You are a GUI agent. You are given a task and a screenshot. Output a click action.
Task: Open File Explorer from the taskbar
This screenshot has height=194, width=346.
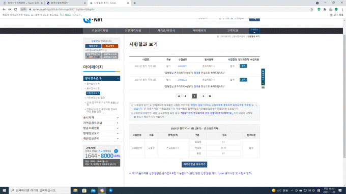(x=75, y=190)
